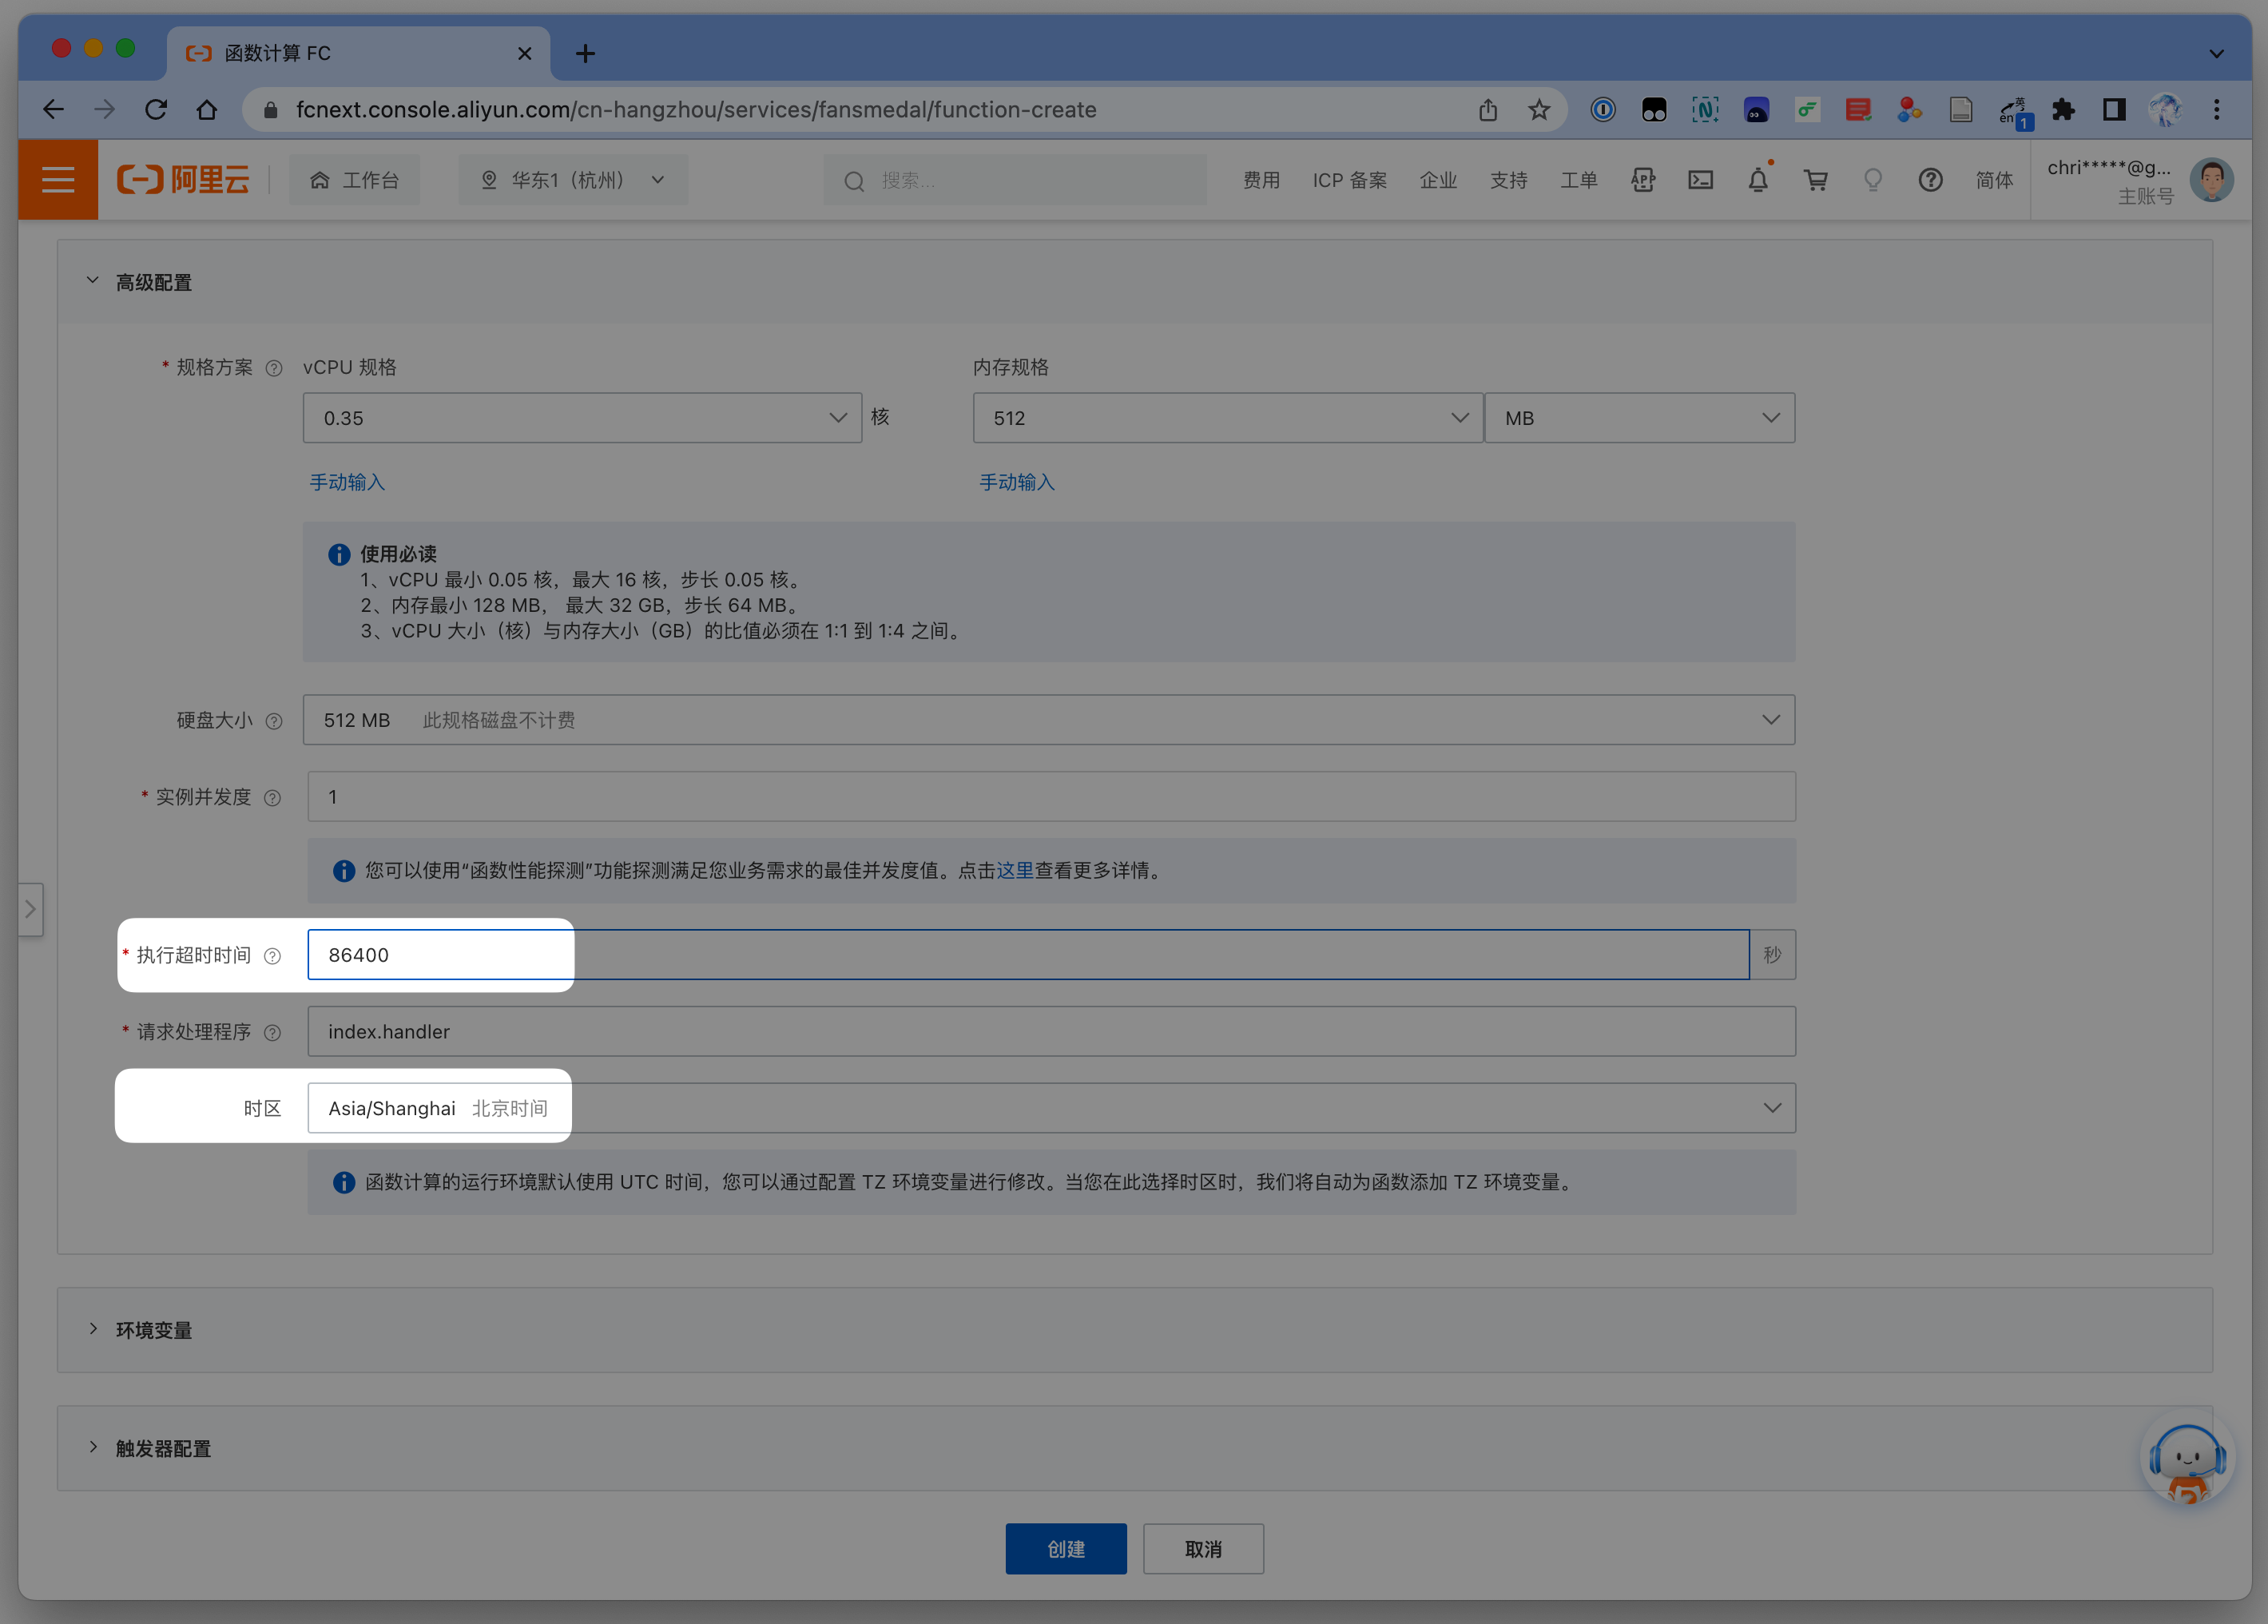Open the shopping cart icon
Viewport: 2268px width, 1624px height.
point(1815,180)
